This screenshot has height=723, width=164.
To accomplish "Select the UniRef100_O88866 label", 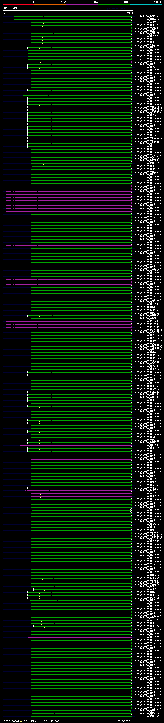I will pyautogui.click(x=147, y=448).
